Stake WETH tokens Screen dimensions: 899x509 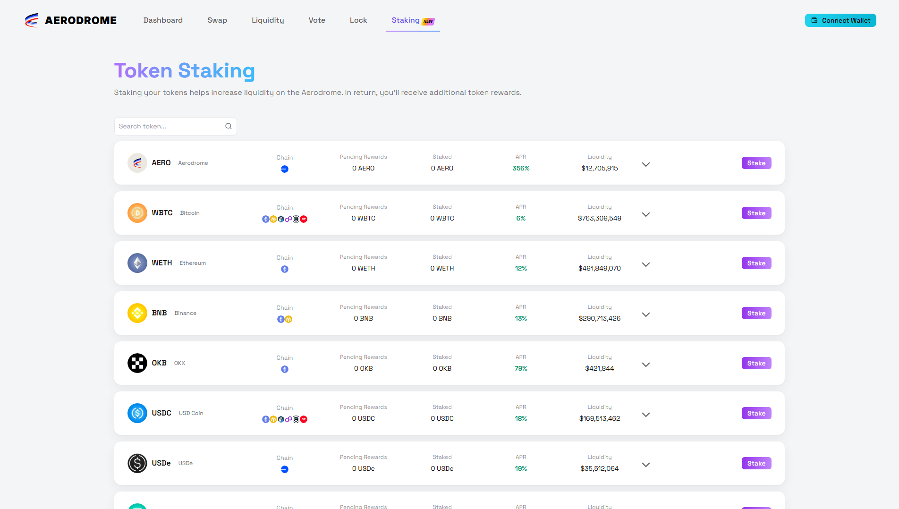tap(756, 263)
